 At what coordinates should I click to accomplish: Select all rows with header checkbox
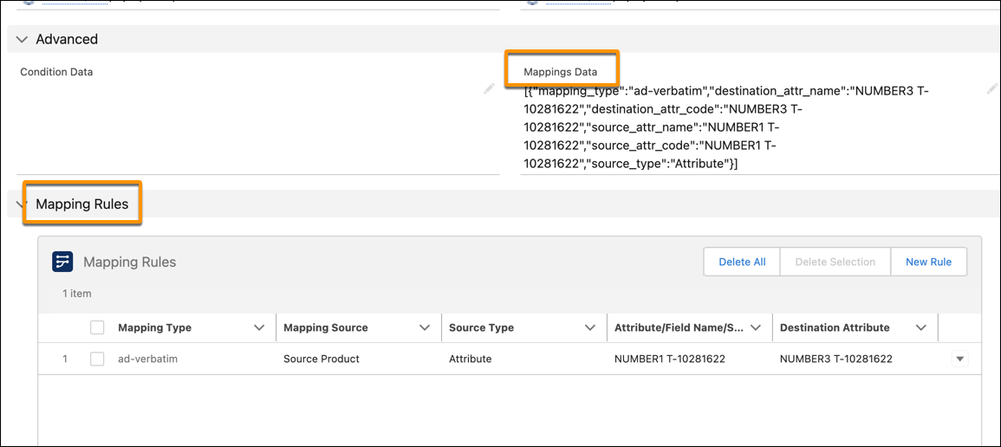[x=98, y=327]
